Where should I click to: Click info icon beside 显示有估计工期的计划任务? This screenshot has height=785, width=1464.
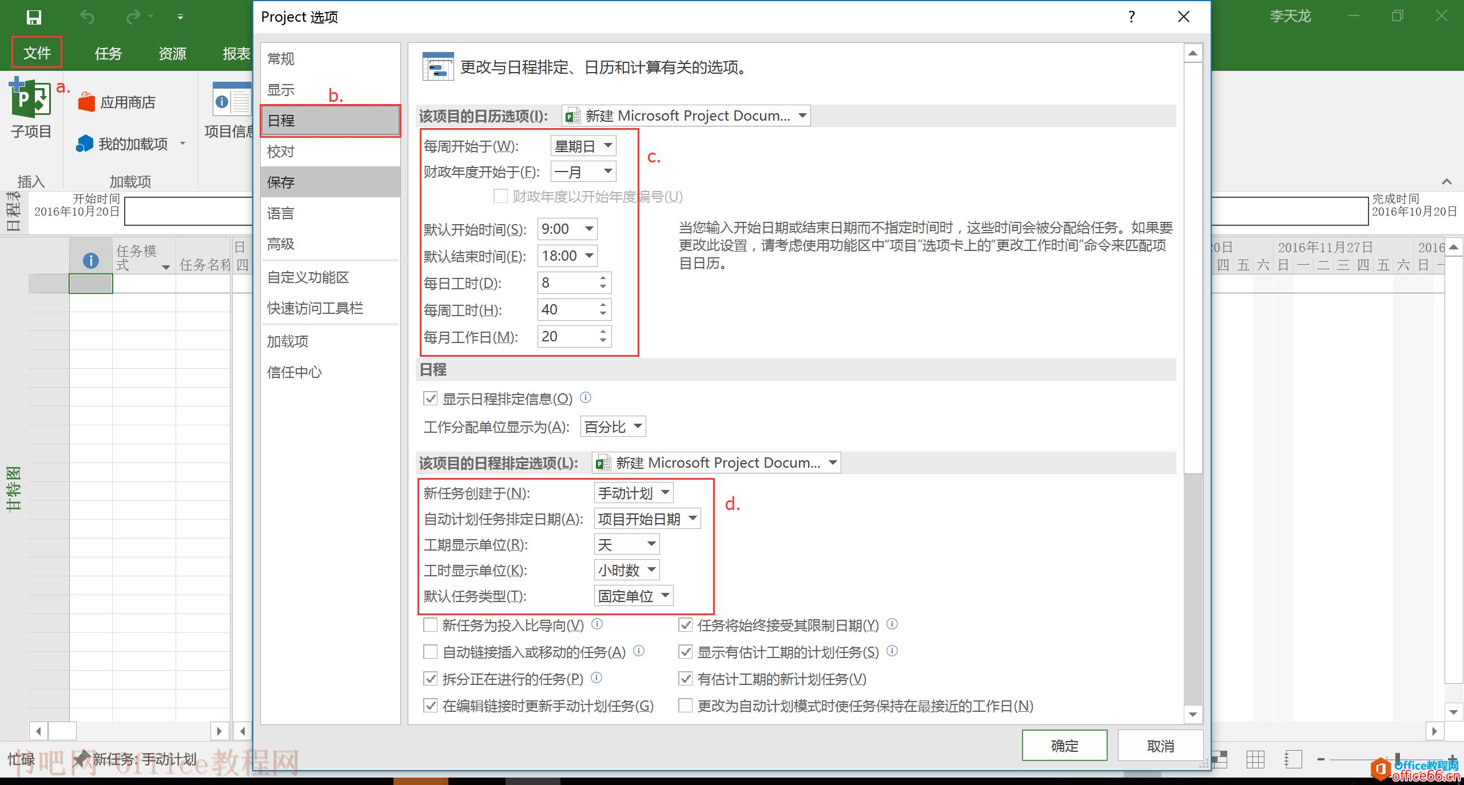(892, 651)
